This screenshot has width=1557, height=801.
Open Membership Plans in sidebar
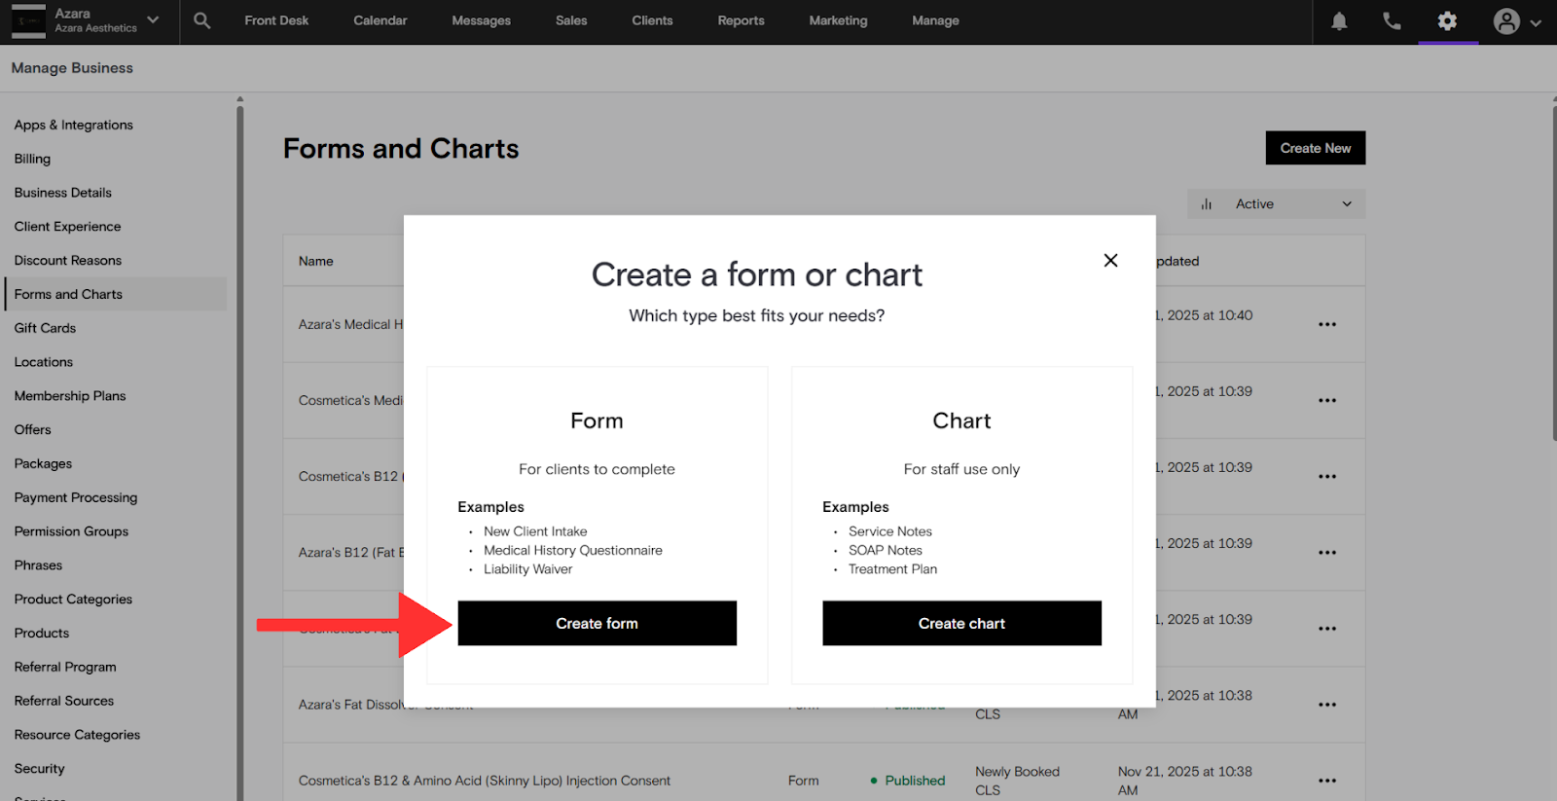click(70, 396)
